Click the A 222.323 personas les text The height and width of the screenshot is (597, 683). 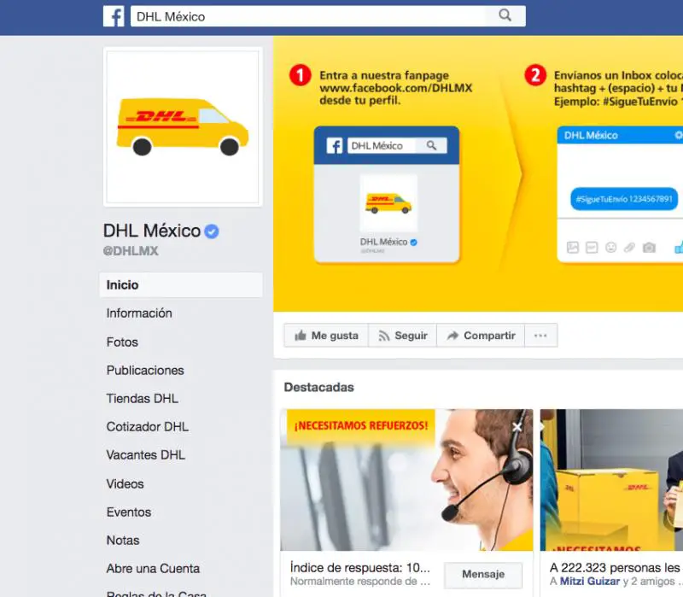pos(616,568)
